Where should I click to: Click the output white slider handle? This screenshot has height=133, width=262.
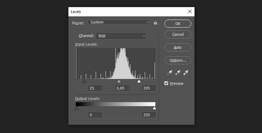(x=154, y=108)
